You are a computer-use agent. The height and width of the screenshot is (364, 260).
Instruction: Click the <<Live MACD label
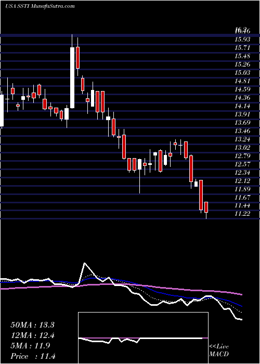click(219, 350)
